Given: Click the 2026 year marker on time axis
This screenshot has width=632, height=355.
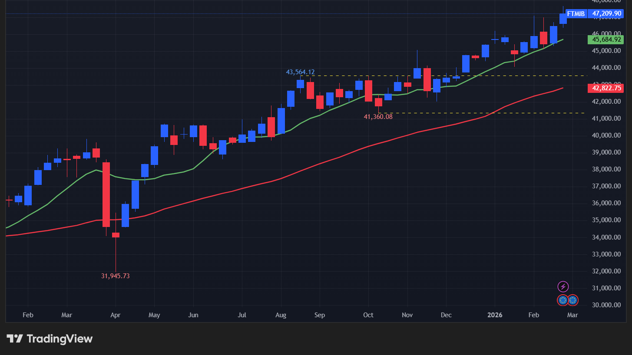Looking at the screenshot, I should [495, 315].
